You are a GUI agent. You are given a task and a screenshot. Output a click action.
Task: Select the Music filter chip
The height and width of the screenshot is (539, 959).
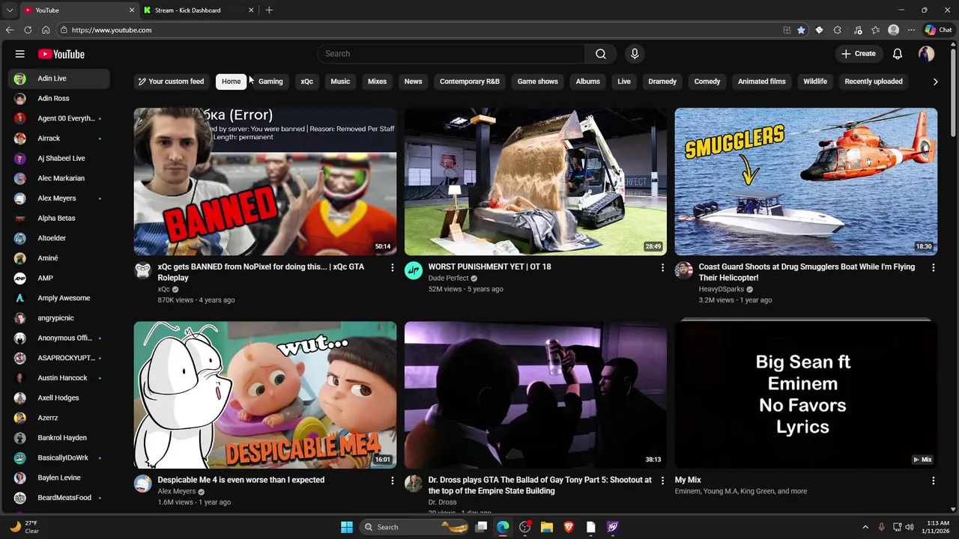[340, 82]
